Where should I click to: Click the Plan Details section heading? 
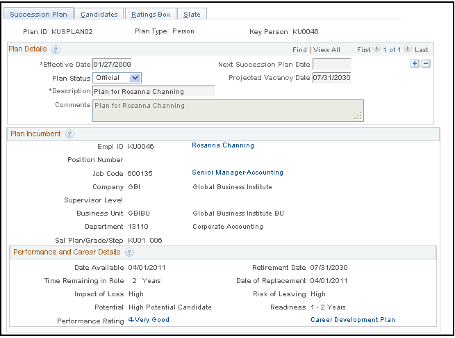tap(28, 49)
